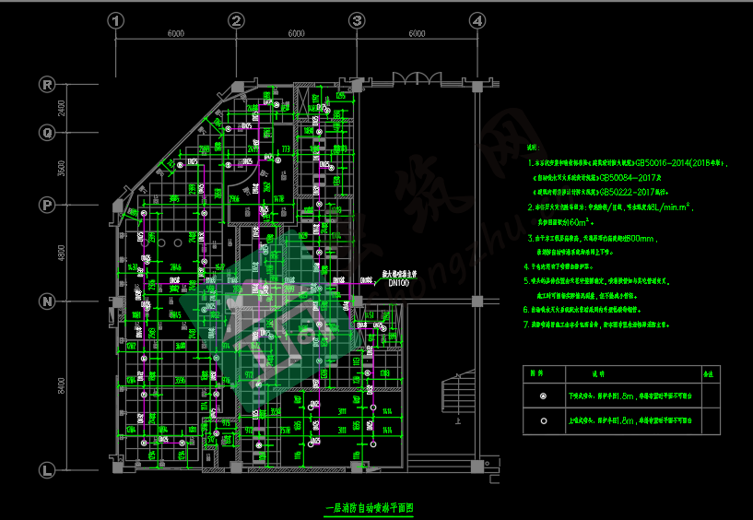Select the row axis bubble labeled N

47,301
